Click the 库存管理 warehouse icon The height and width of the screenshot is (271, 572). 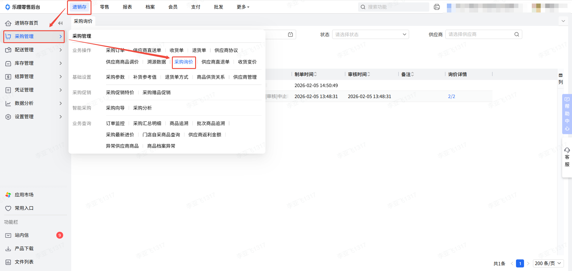point(8,63)
